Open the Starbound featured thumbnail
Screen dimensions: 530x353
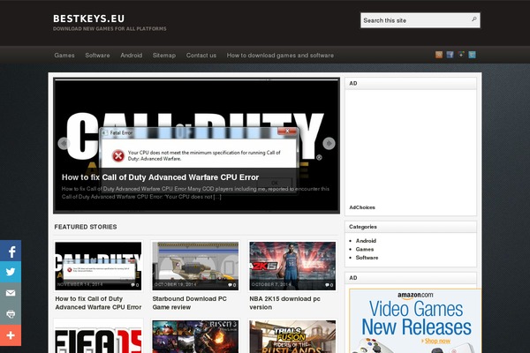point(195,266)
